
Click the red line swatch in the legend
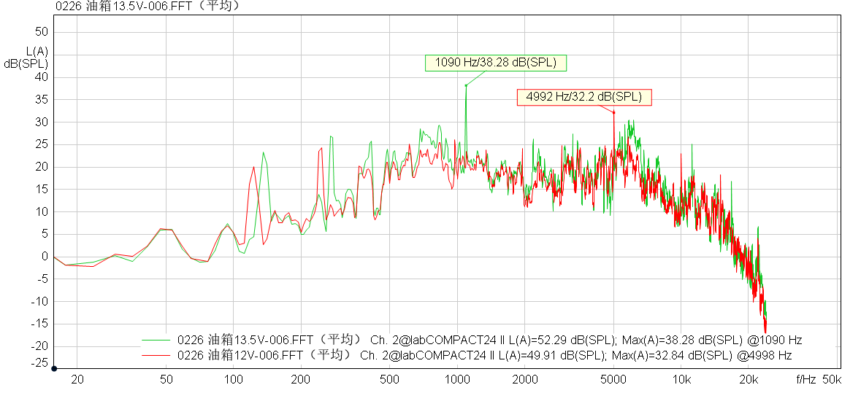pyautogui.click(x=156, y=356)
